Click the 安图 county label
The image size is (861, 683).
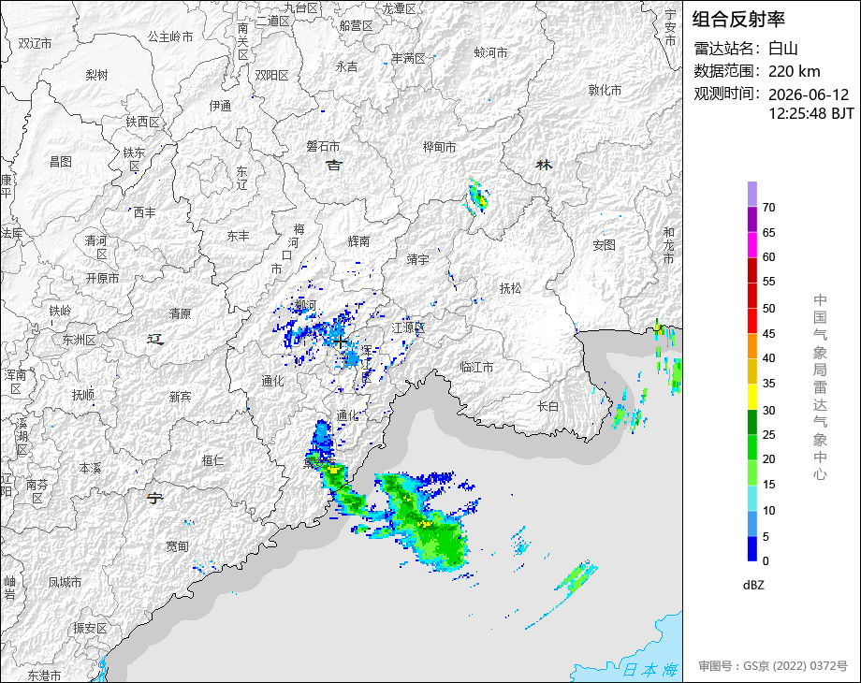point(604,245)
